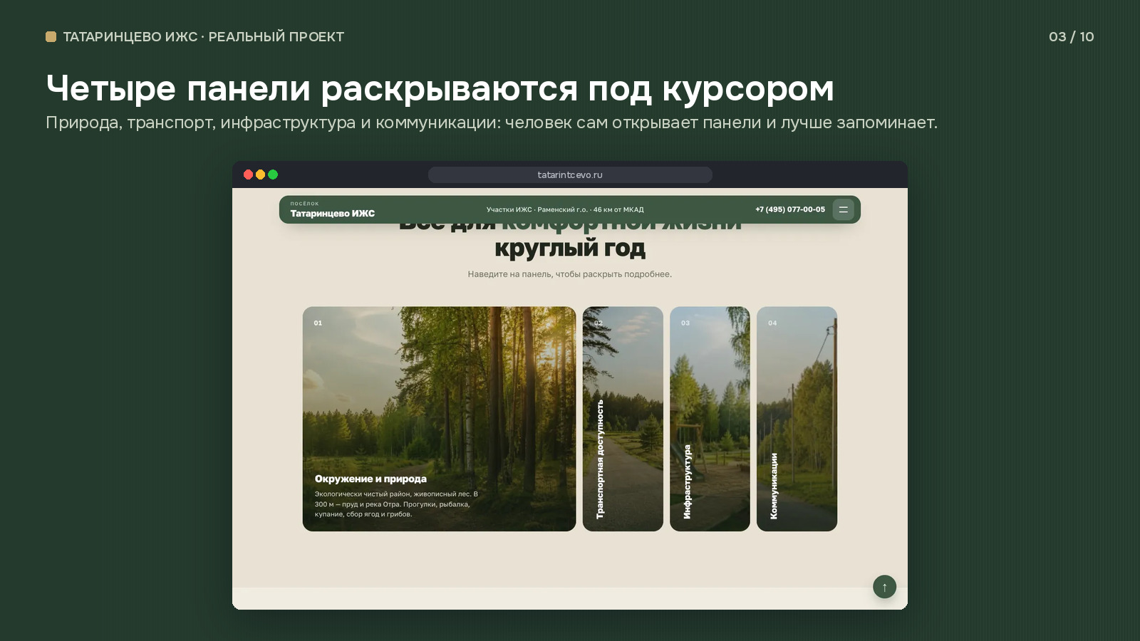Open the hamburger menu in site header
This screenshot has width=1140, height=641.
point(843,209)
